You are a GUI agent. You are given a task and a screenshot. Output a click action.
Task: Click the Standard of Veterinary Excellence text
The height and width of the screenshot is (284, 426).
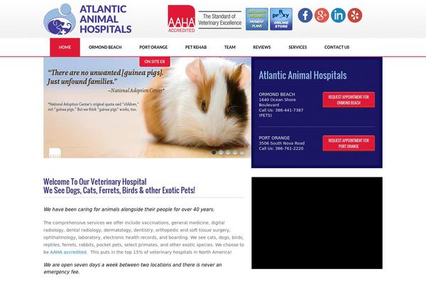[220, 20]
